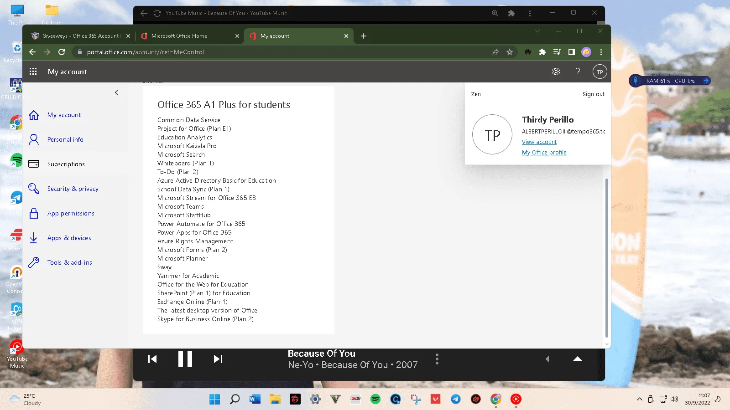Open song options three-dot menu in YouTube Music
This screenshot has height=410, width=730.
(437, 359)
